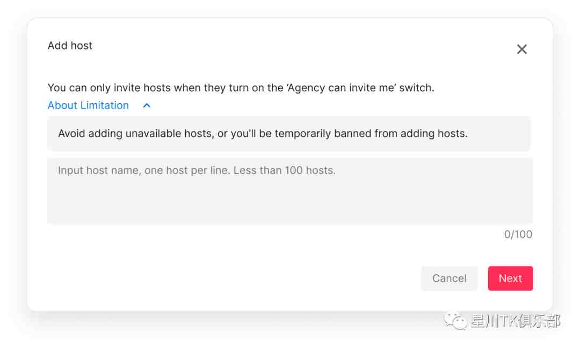Image resolution: width=580 pixels, height=347 pixels.
Task: Collapse the About Limitation chevron arrow
Action: 147,105
